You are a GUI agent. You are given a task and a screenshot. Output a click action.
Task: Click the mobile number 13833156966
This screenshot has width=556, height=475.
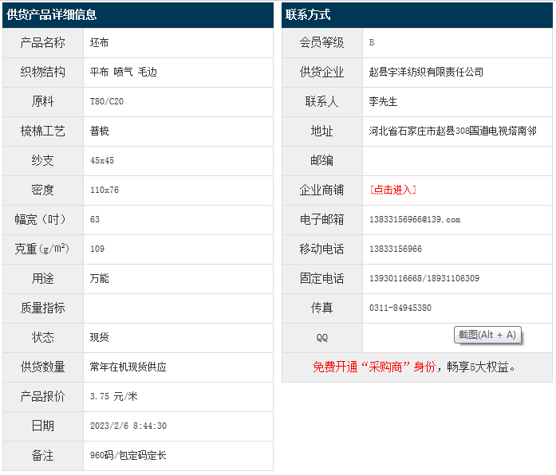click(396, 249)
